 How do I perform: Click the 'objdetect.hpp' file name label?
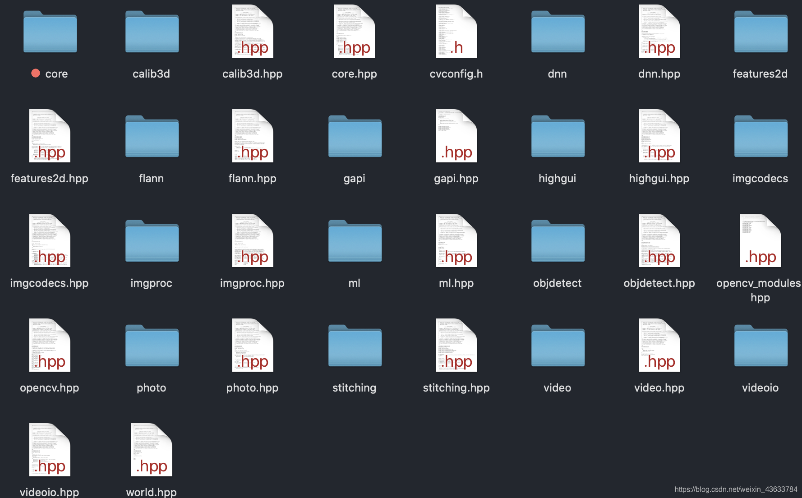(x=659, y=283)
